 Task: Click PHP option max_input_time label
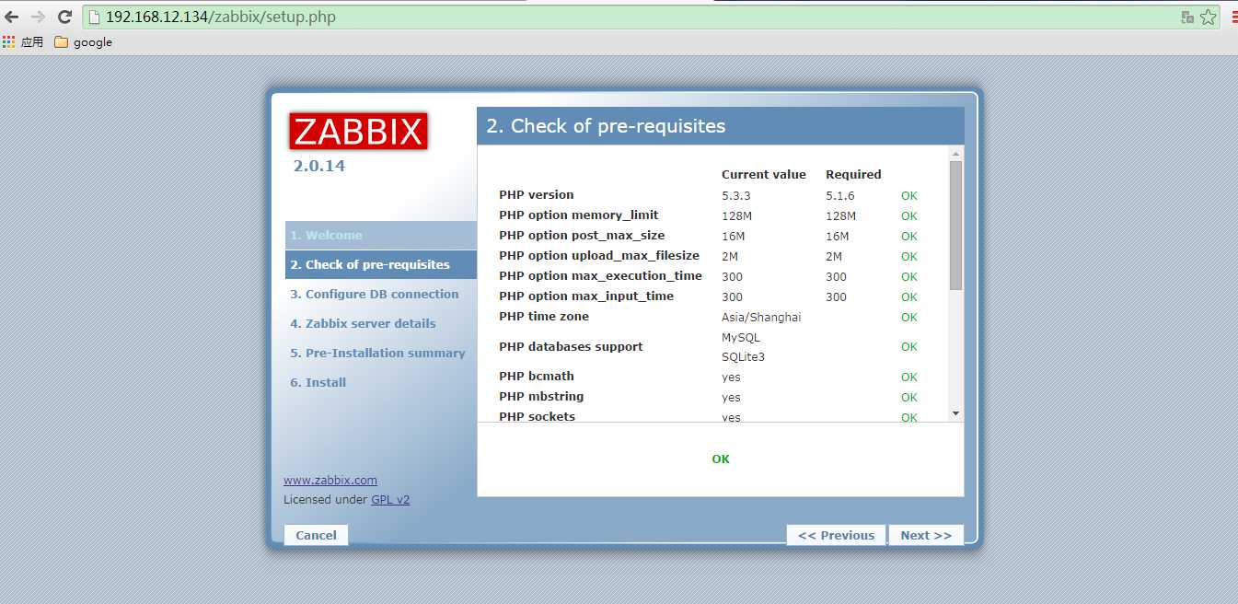tap(586, 296)
